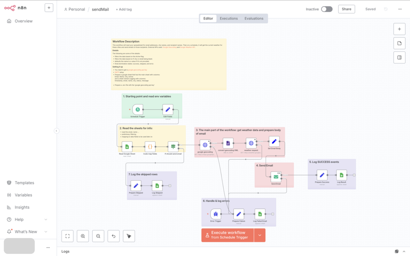Select the Log Skipped node
410x256 pixels.
tap(157, 186)
